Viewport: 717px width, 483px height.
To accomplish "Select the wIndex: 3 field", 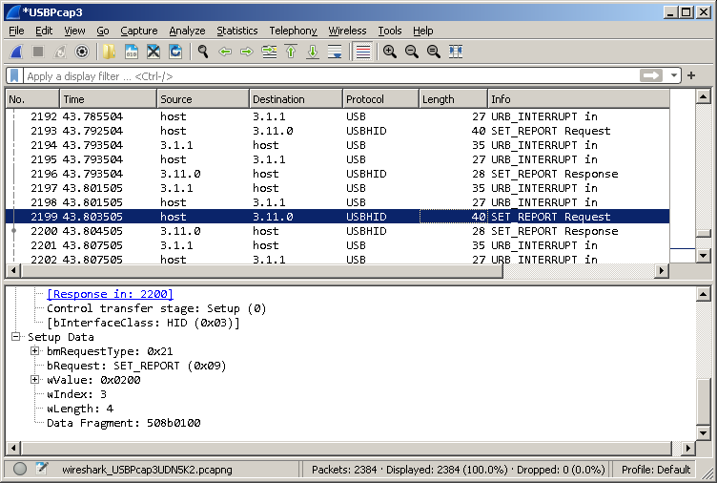I will 77,394.
